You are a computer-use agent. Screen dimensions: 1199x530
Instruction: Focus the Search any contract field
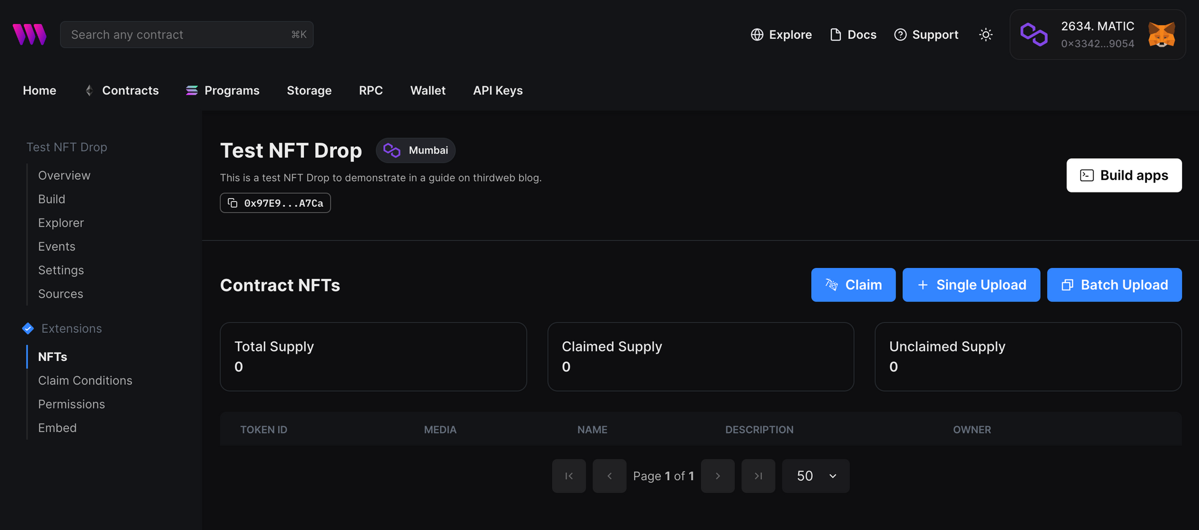[x=186, y=35]
